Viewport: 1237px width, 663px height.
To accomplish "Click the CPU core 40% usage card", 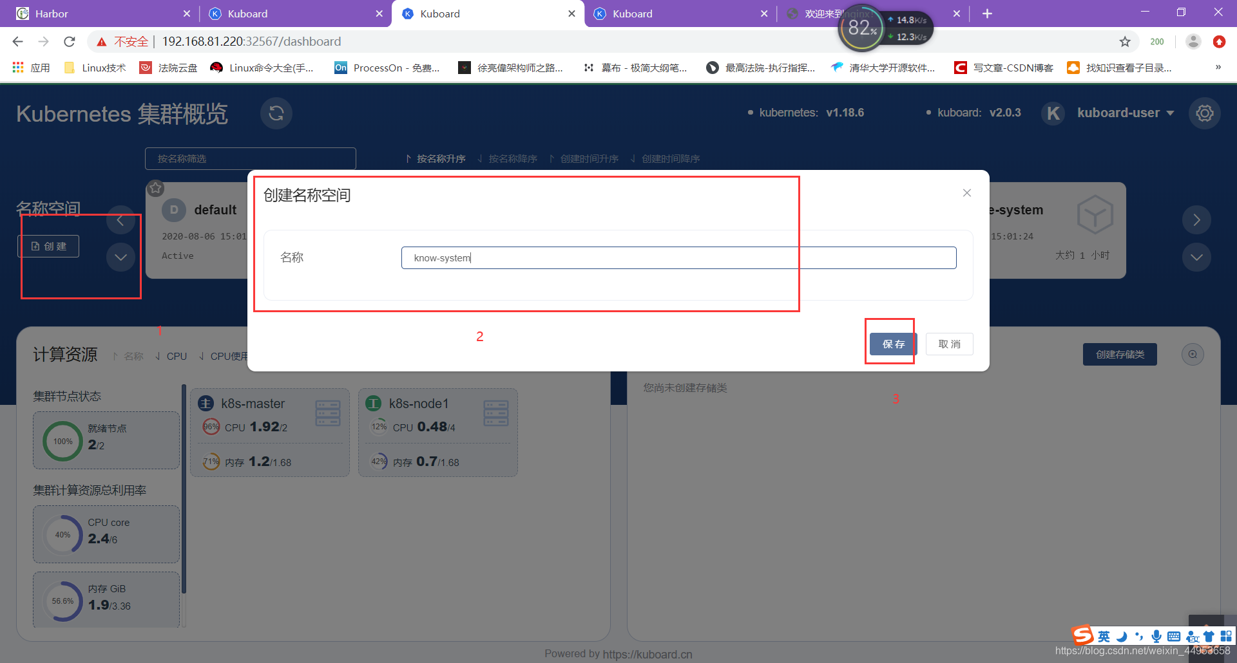I will tap(106, 534).
